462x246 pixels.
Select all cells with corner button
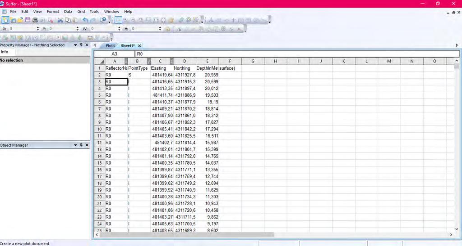pos(100,61)
